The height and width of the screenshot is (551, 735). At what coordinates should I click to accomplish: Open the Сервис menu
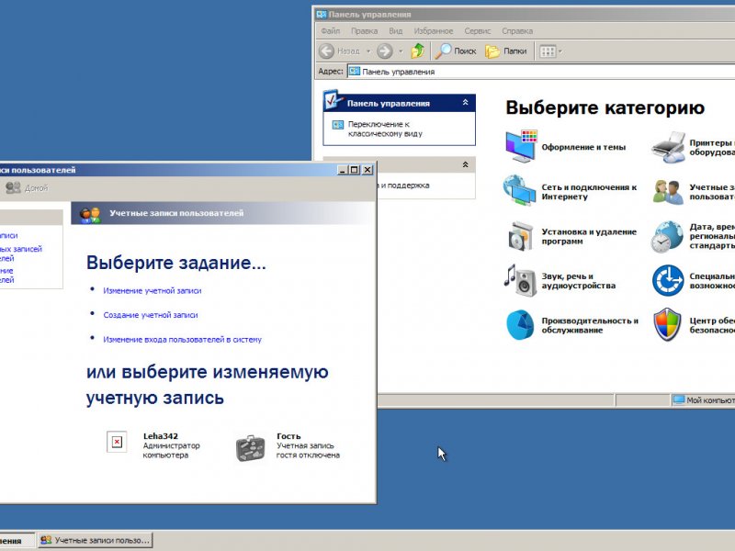pos(477,31)
